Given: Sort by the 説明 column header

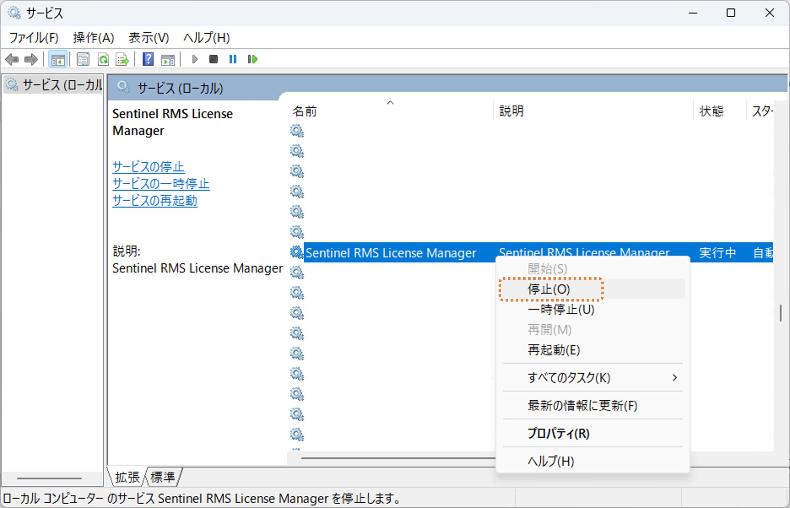Looking at the screenshot, I should (x=593, y=111).
